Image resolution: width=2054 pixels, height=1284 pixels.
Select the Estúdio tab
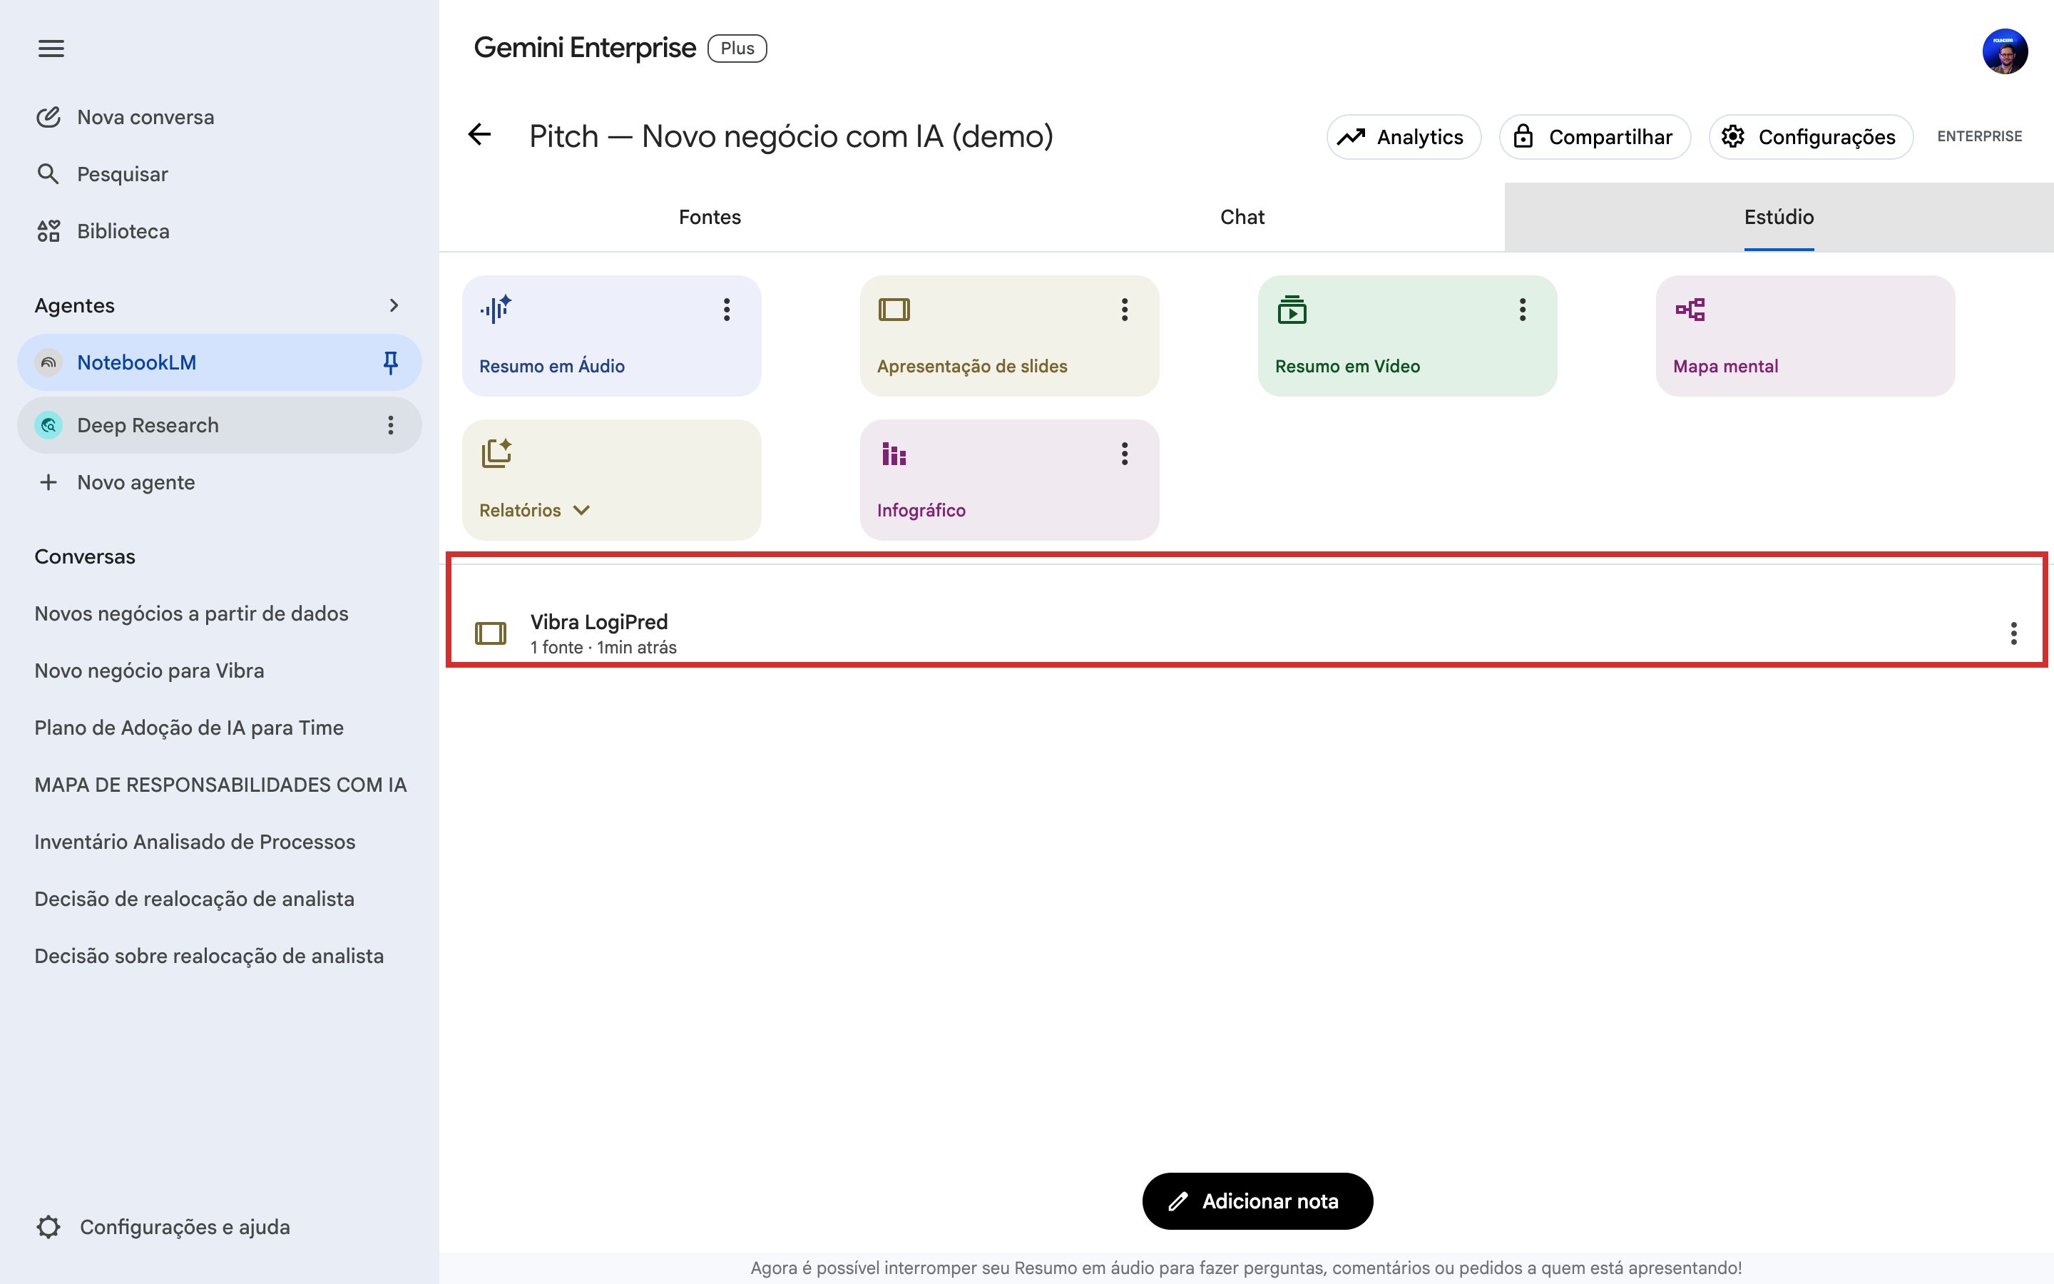pyautogui.click(x=1779, y=218)
